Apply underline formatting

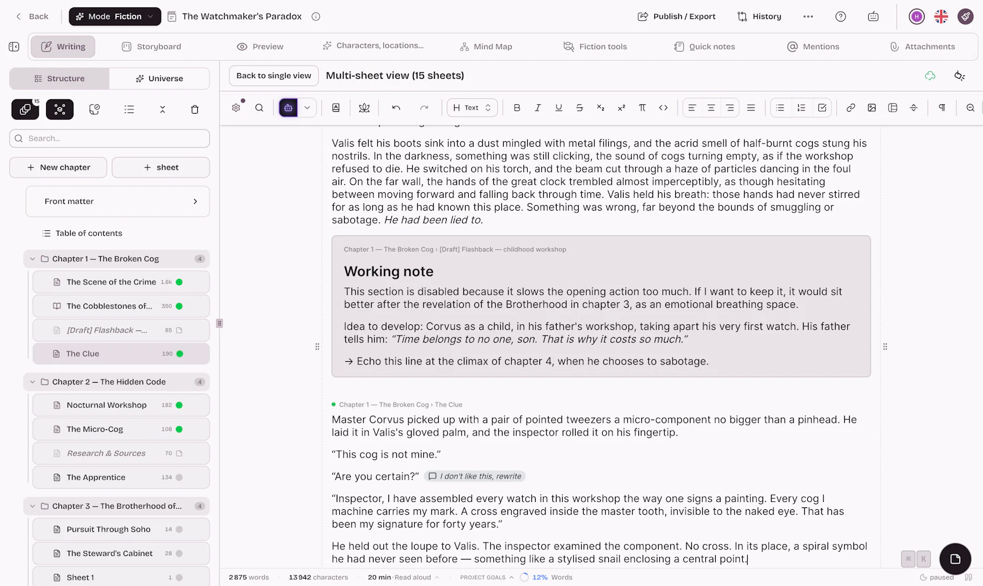pyautogui.click(x=558, y=107)
